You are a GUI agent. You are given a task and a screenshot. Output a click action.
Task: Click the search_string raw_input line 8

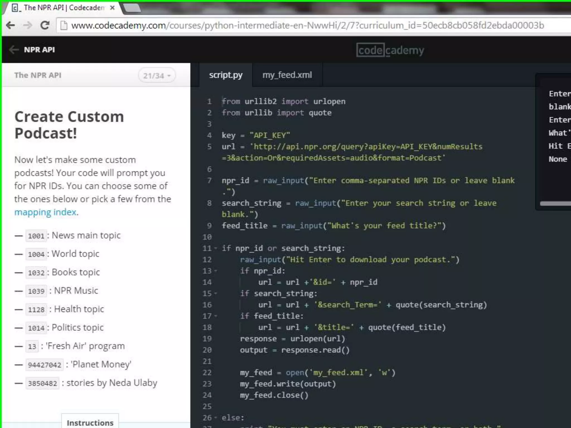coord(359,209)
